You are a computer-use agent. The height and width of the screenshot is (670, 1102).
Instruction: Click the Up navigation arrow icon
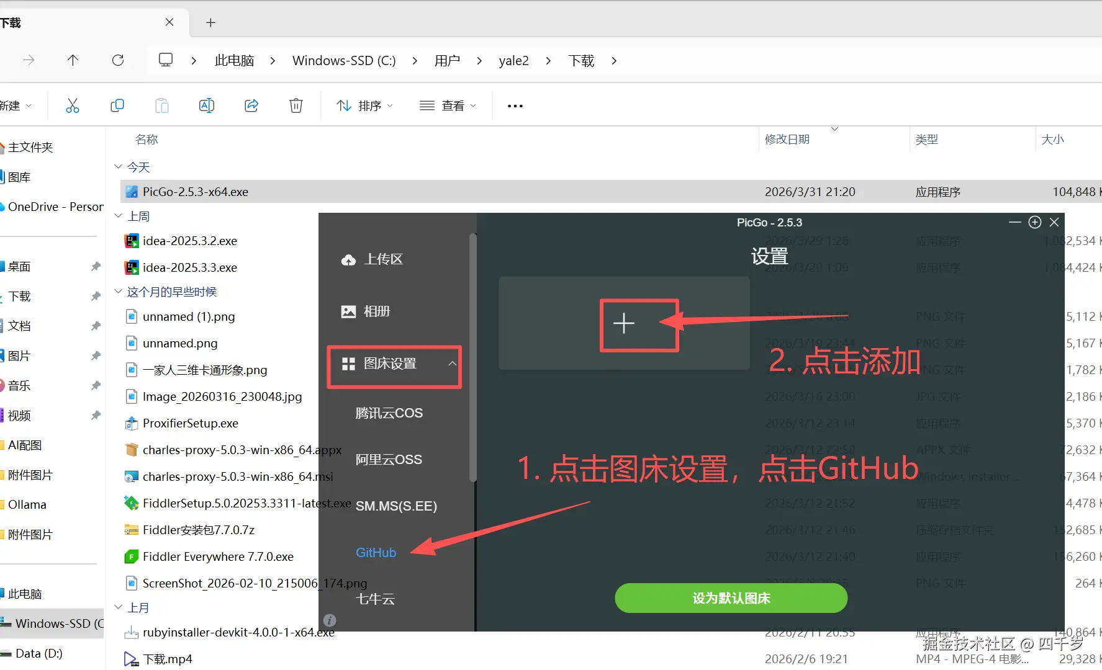tap(73, 60)
